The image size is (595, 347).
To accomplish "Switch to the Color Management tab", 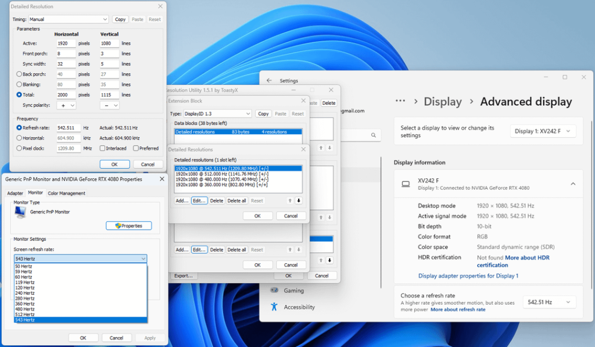I will tap(66, 193).
